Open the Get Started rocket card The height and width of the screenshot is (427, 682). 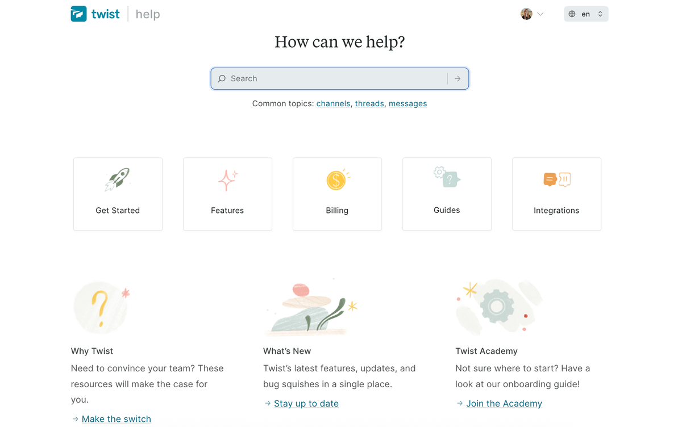click(118, 194)
